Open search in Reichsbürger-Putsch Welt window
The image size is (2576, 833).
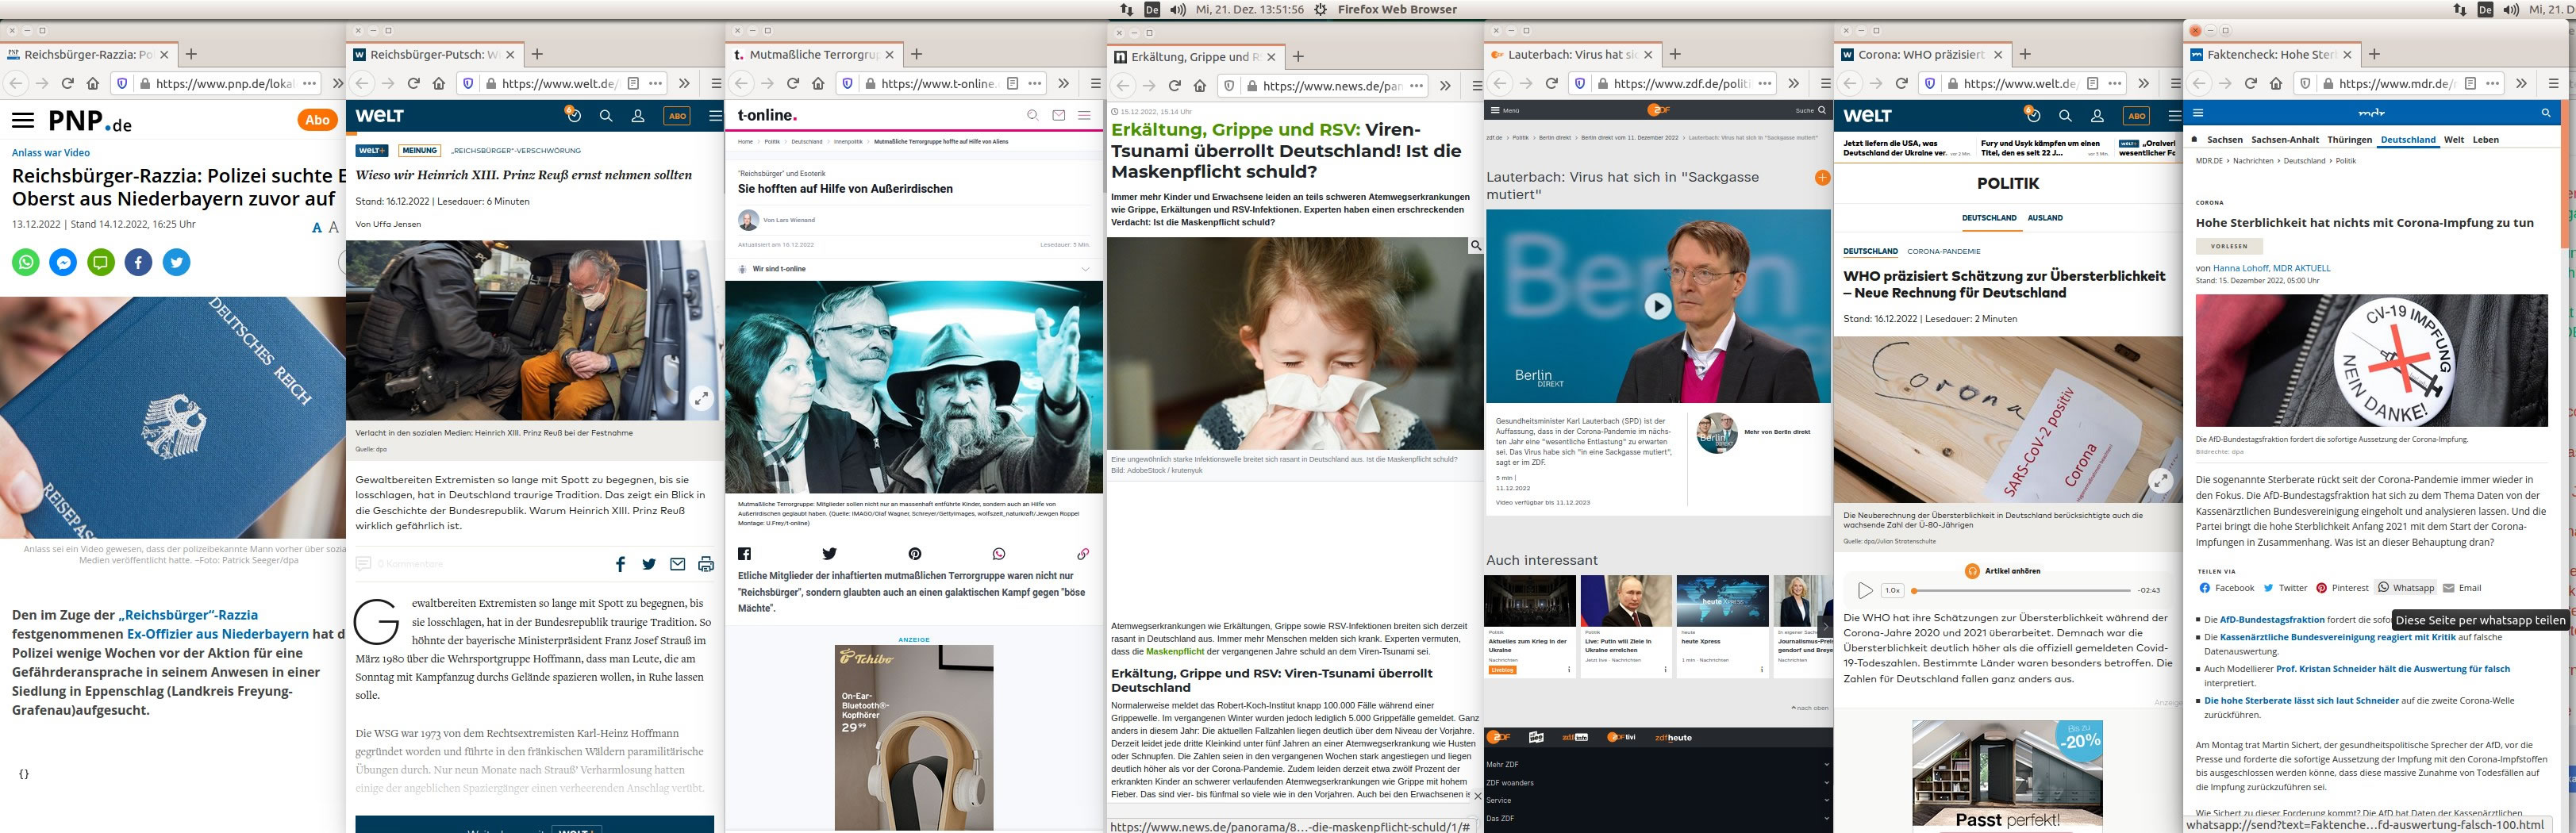[x=605, y=116]
